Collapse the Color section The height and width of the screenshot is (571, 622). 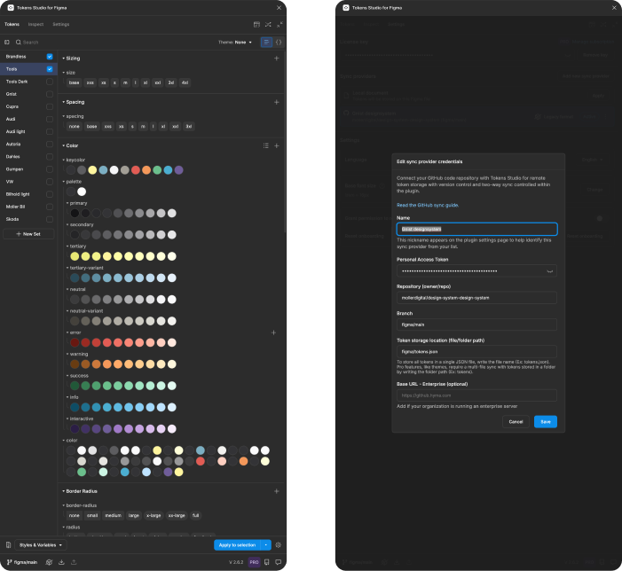(x=70, y=145)
